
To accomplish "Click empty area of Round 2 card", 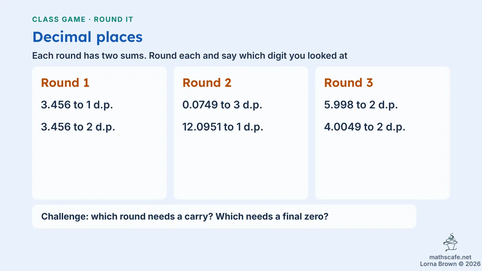I will click(241, 166).
